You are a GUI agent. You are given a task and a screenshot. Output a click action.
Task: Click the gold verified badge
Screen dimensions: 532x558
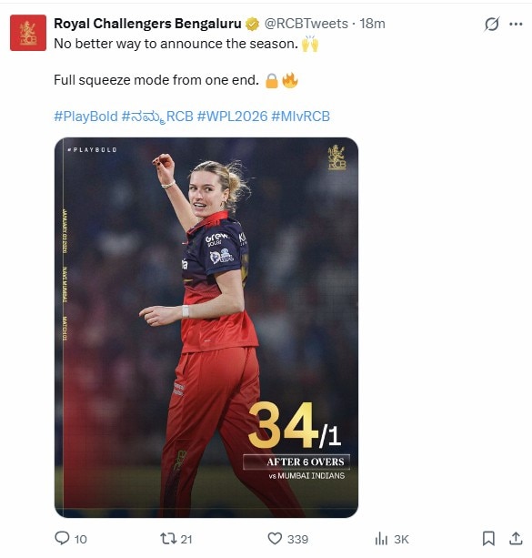[x=253, y=24]
